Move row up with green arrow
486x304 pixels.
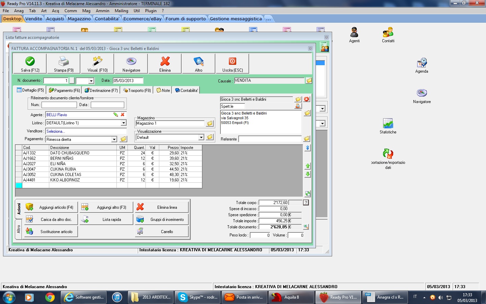tap(307, 166)
